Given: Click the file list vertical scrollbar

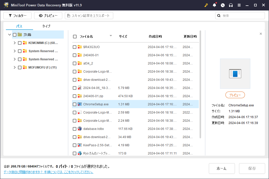Looking at the screenshot, I should [200, 84].
